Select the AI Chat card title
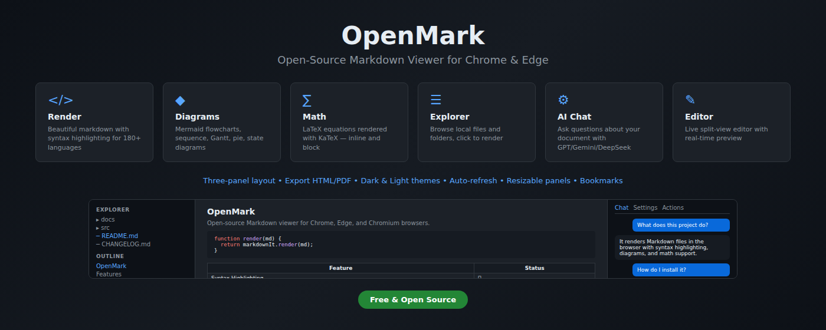 574,117
